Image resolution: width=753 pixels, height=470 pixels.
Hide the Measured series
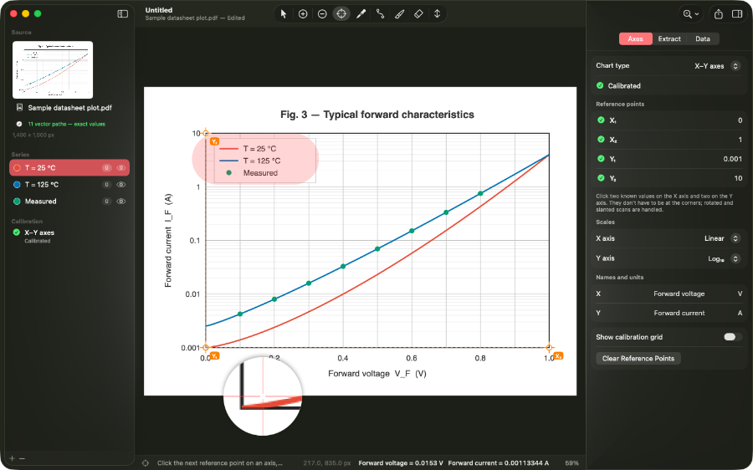[x=121, y=202]
